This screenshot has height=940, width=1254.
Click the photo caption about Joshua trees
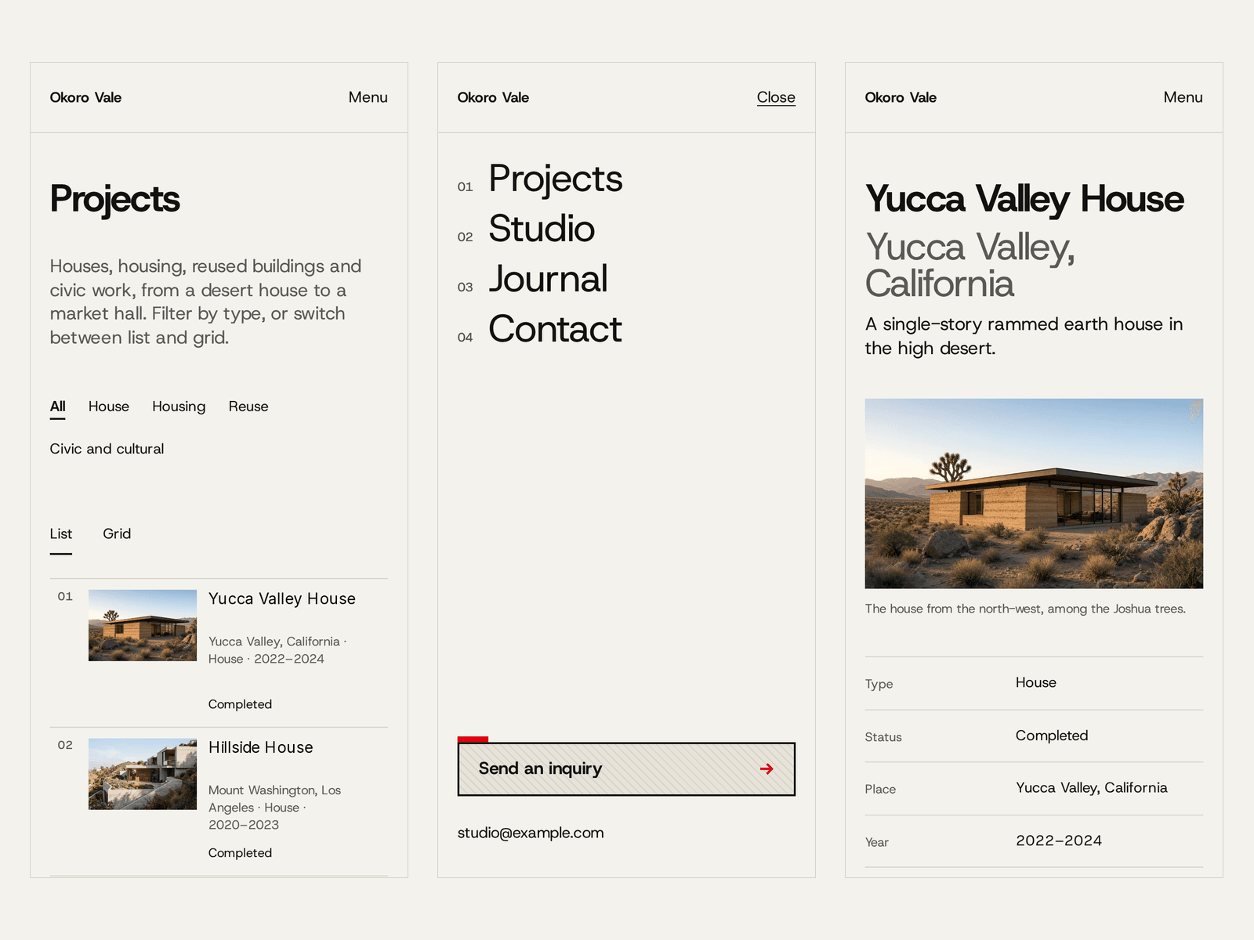pyautogui.click(x=1025, y=609)
